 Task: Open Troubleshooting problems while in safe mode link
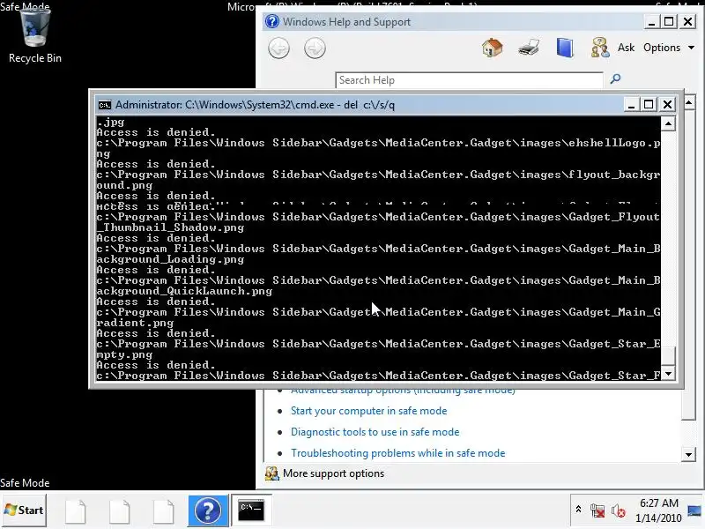pos(398,453)
